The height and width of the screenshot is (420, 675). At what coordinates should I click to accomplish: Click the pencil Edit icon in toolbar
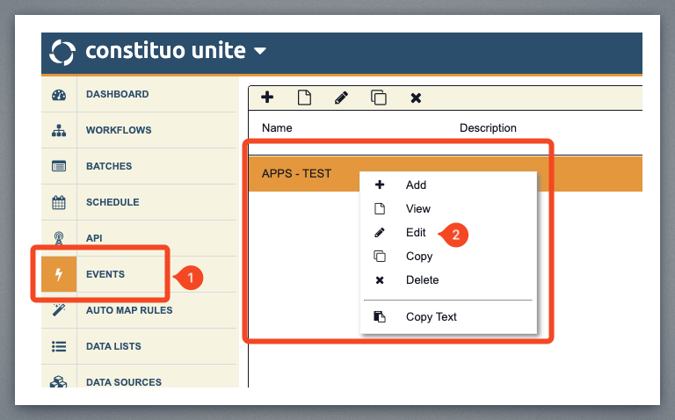342,98
